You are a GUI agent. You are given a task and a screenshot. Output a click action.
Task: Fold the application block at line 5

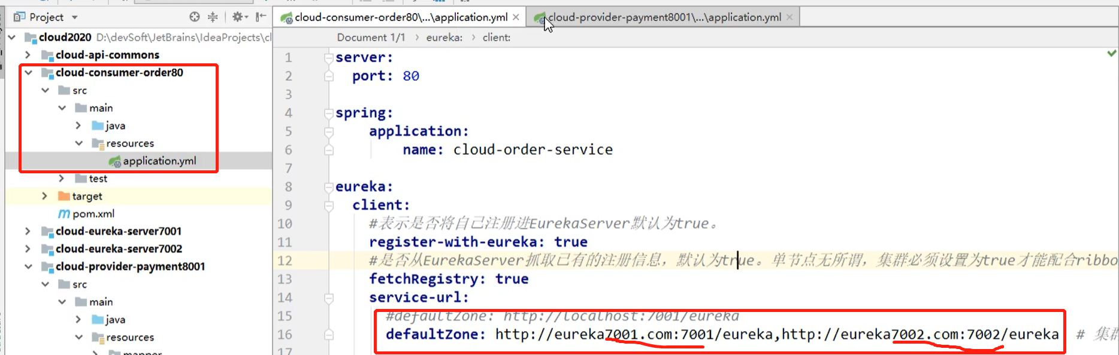click(x=329, y=131)
